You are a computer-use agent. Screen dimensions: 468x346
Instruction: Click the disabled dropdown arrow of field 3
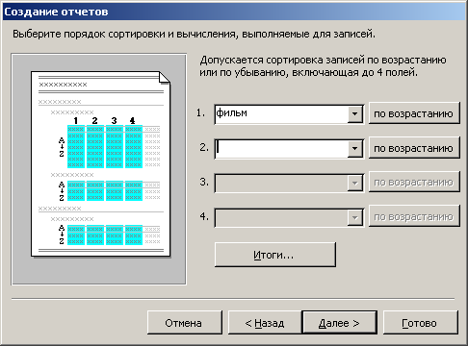click(x=354, y=184)
